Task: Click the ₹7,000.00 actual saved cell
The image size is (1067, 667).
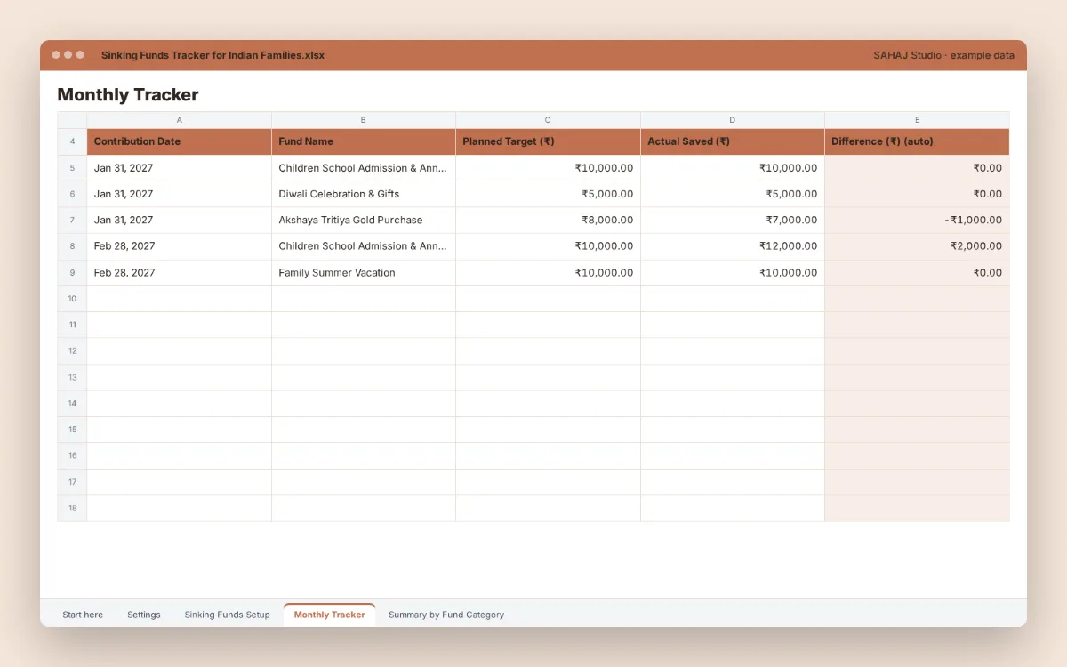Action: [x=733, y=220]
